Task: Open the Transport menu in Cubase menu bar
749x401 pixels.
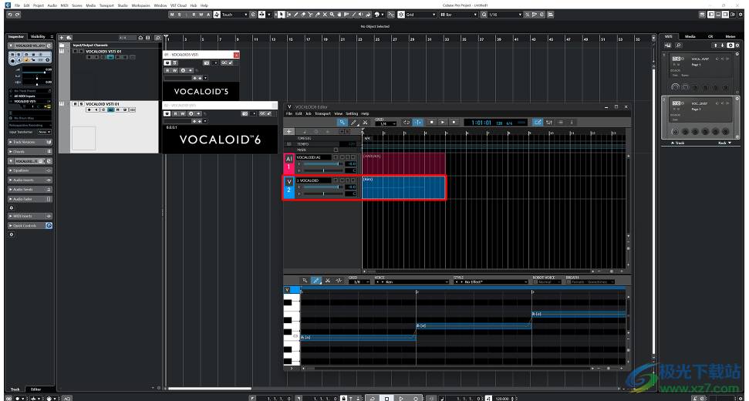Action: (x=106, y=5)
